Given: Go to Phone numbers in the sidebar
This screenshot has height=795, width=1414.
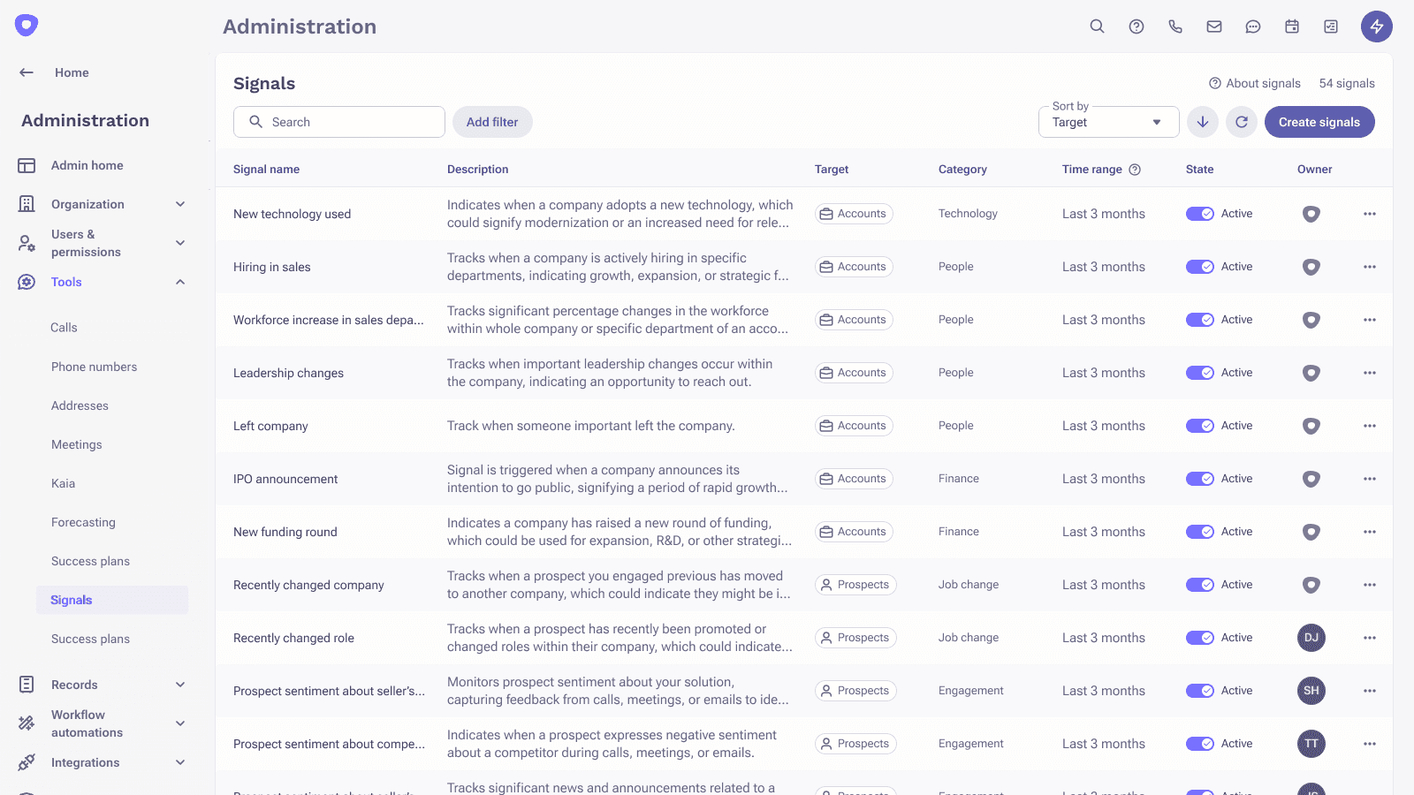Looking at the screenshot, I should click(95, 367).
